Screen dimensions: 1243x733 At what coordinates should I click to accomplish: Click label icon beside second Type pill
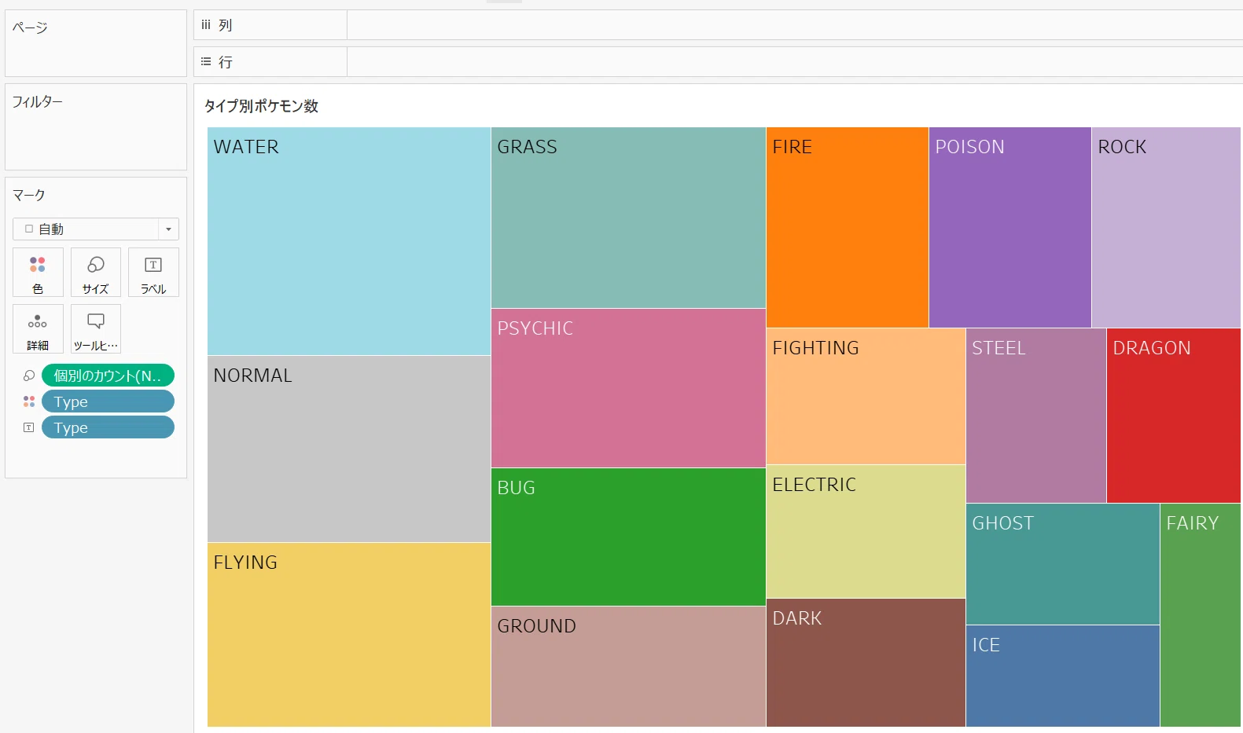(29, 427)
